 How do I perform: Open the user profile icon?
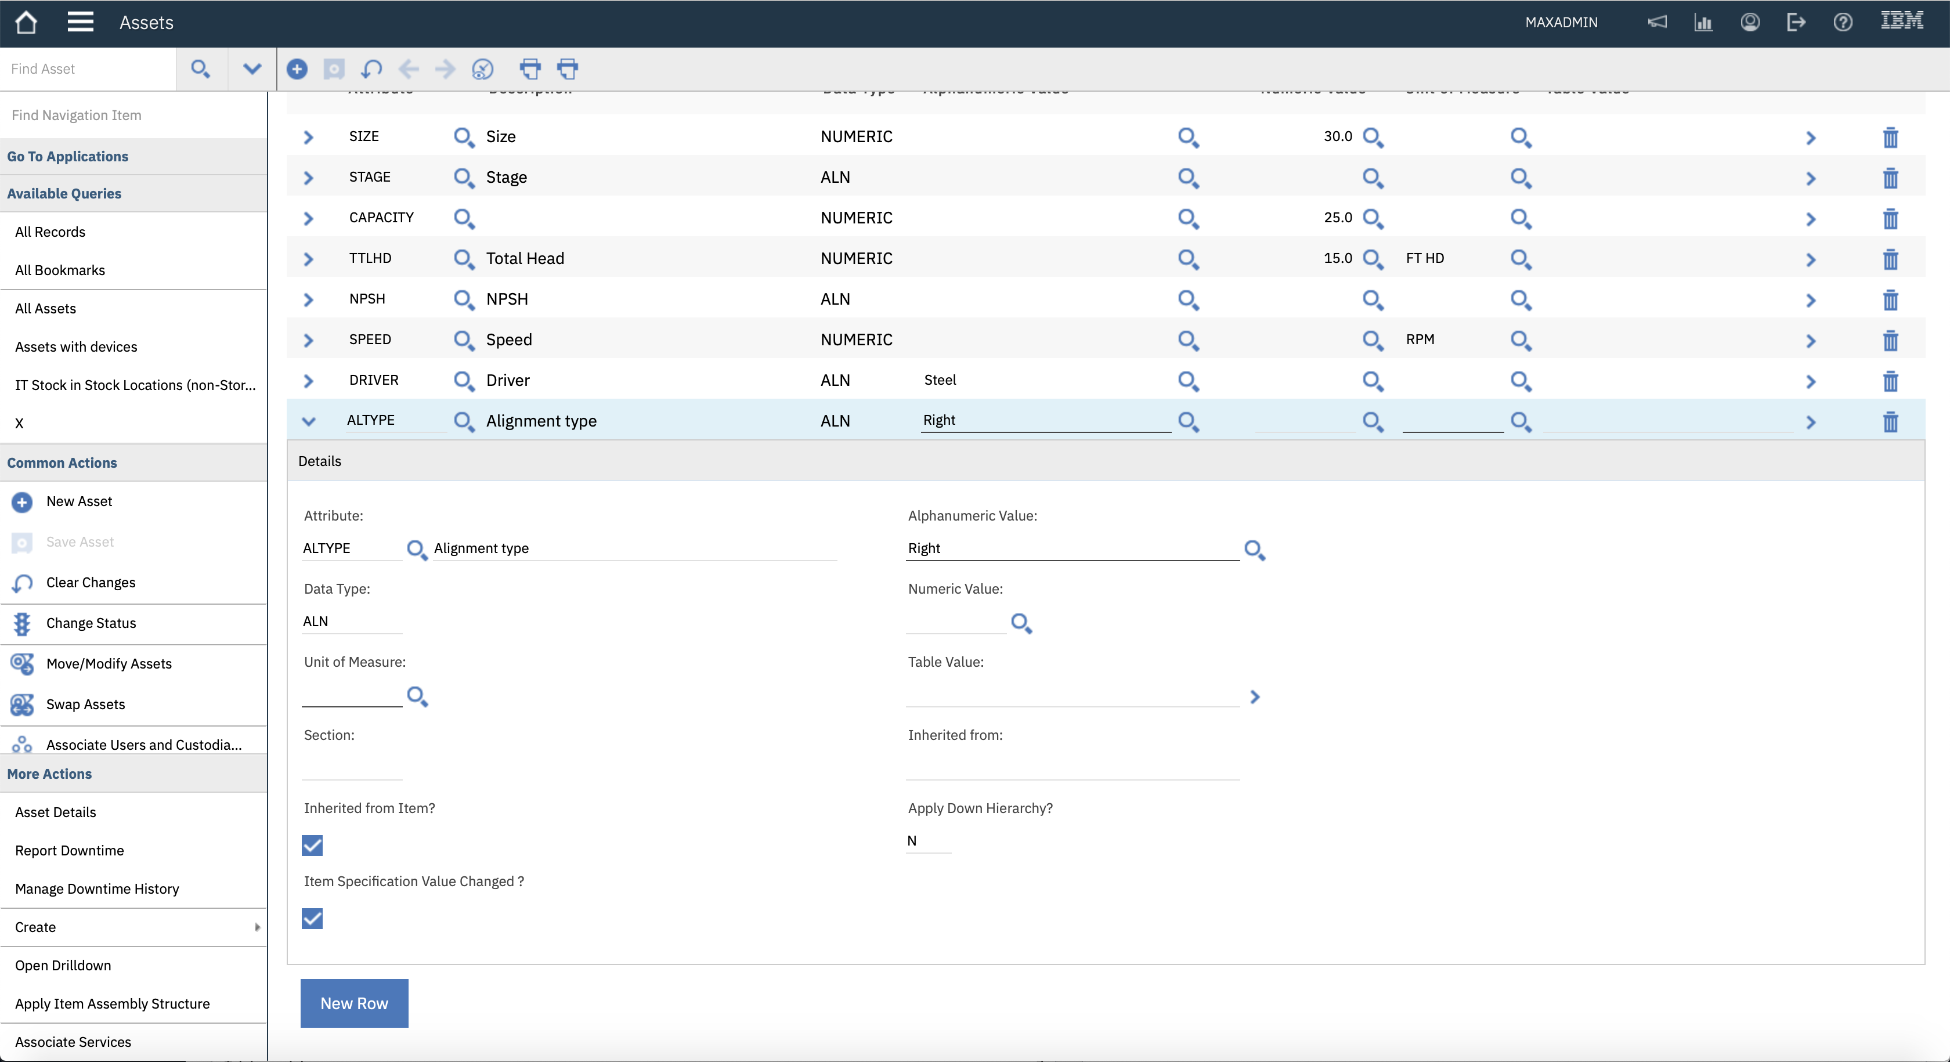pyautogui.click(x=1749, y=23)
